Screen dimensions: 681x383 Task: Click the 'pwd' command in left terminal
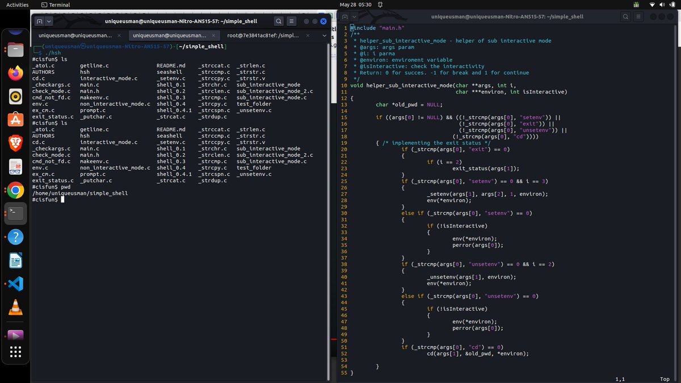65,187
